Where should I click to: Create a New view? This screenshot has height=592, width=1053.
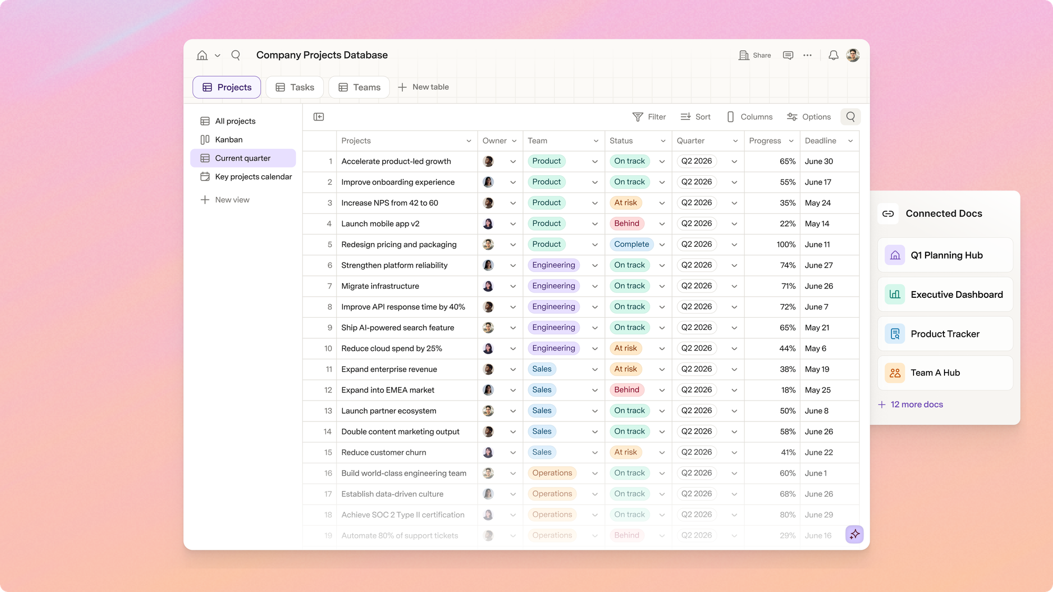point(225,200)
